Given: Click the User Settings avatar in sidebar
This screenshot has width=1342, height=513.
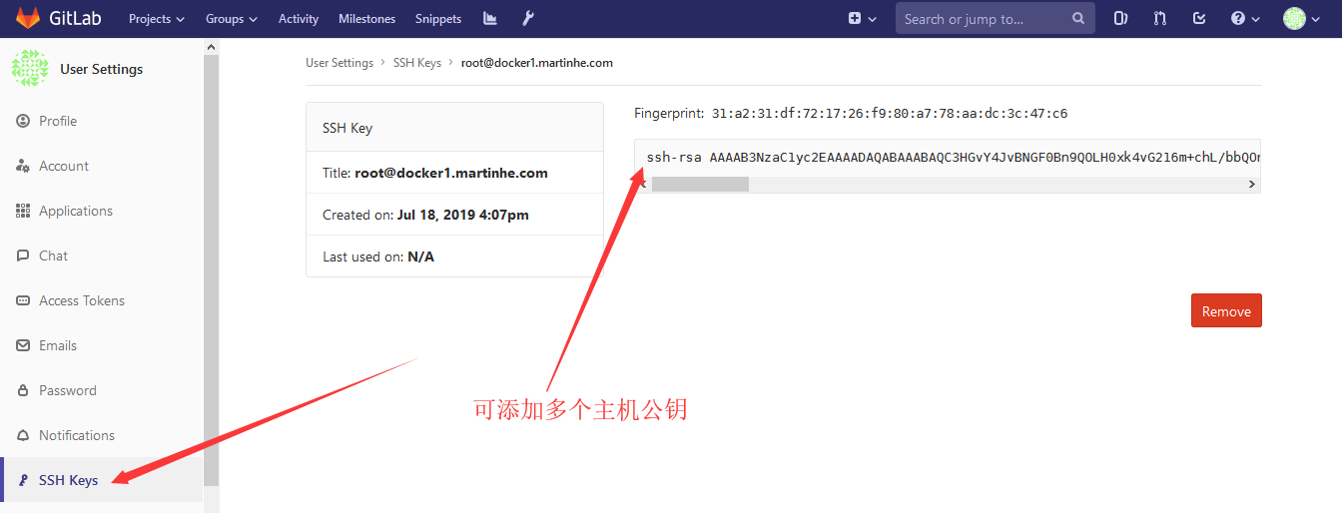Looking at the screenshot, I should pyautogui.click(x=29, y=68).
